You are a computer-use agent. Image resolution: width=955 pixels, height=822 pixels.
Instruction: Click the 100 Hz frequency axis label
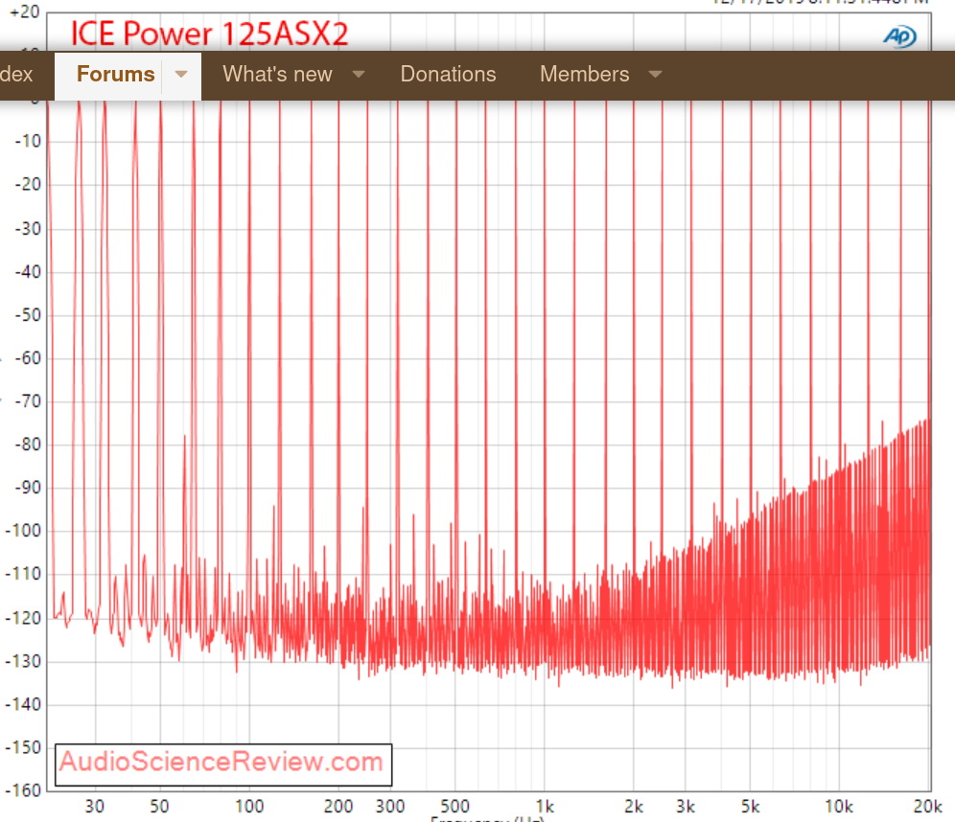click(x=249, y=806)
